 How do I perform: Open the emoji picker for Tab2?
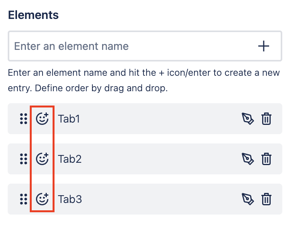(x=42, y=159)
